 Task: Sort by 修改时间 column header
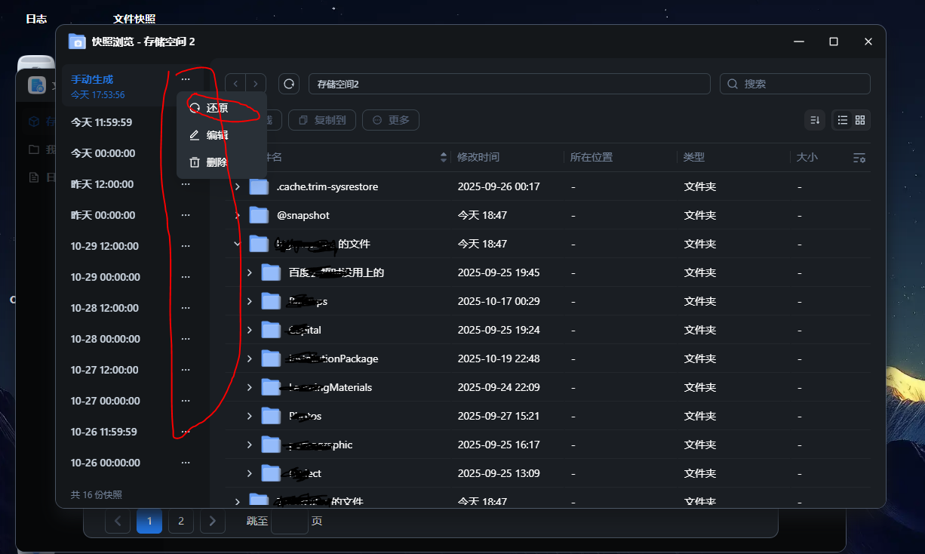pyautogui.click(x=478, y=157)
